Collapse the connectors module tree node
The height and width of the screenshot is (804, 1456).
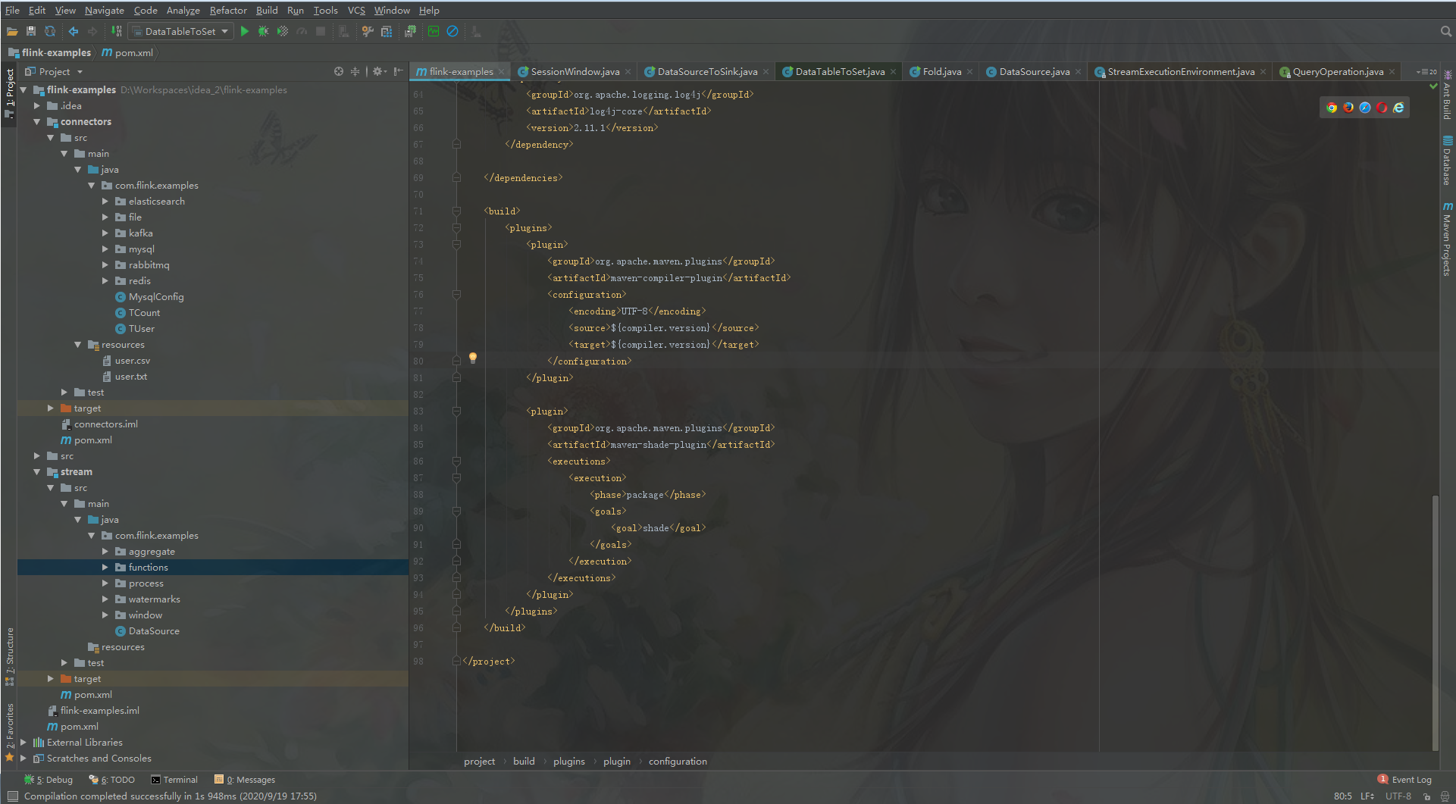click(x=36, y=122)
